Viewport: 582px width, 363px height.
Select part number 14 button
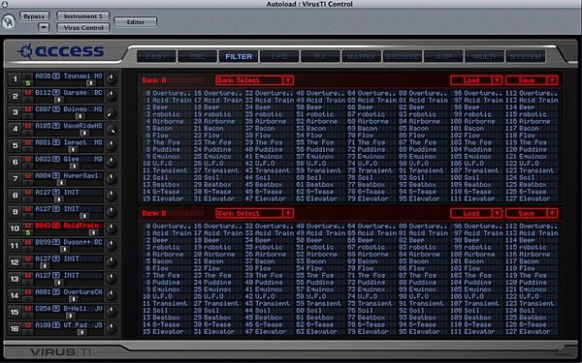[15, 295]
